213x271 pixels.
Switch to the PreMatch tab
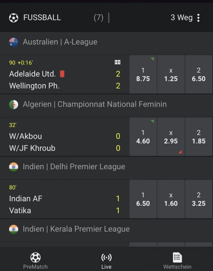pos(35,261)
